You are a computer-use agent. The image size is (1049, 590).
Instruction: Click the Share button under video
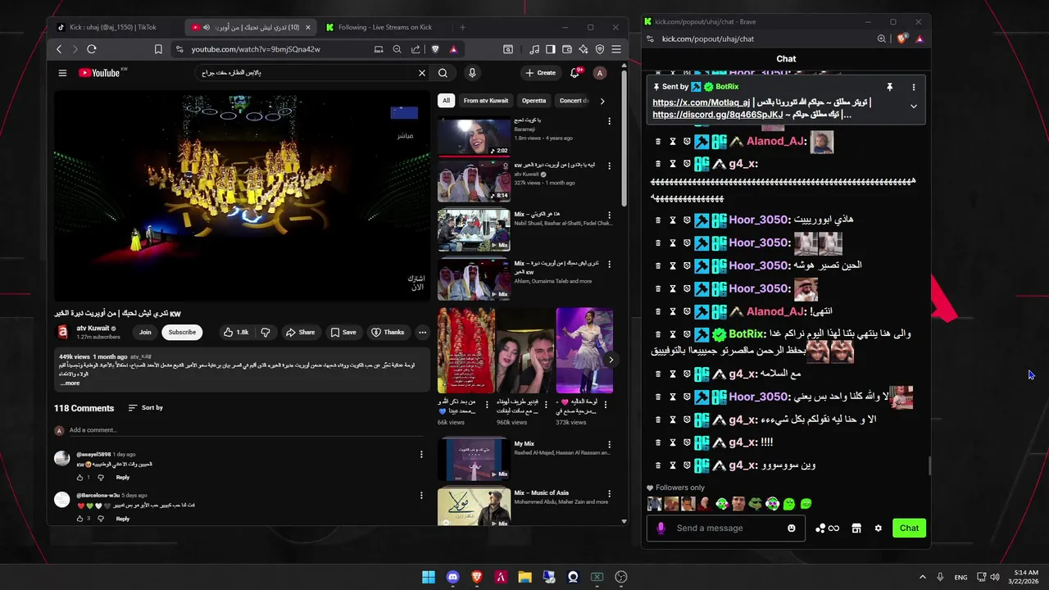click(x=300, y=332)
